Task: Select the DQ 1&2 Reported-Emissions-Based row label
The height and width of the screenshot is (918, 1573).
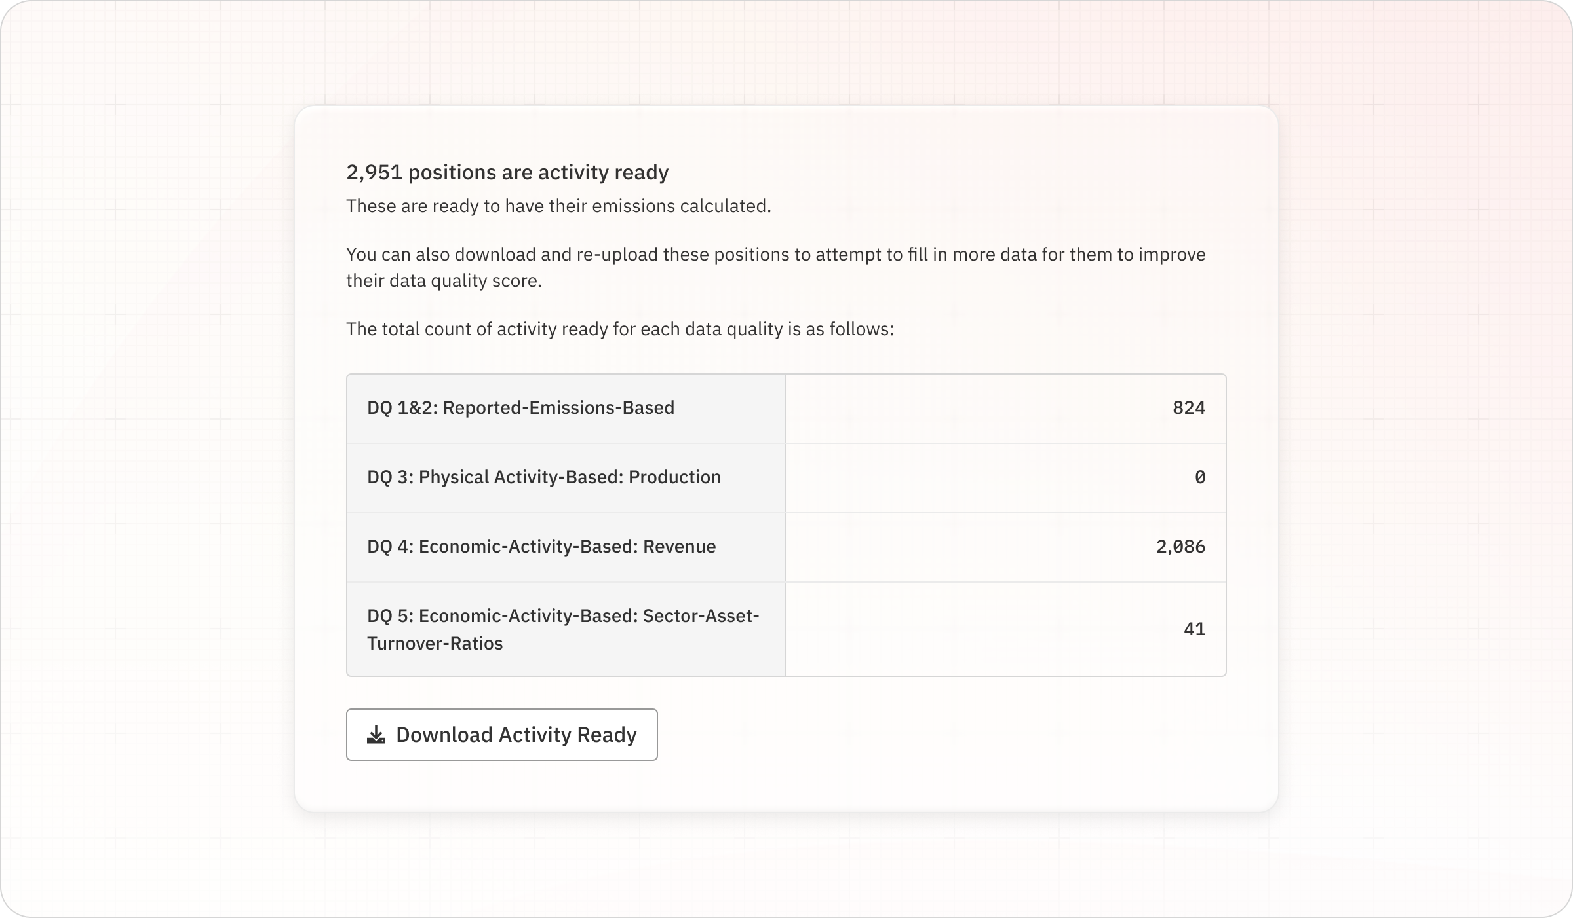Action: coord(520,408)
